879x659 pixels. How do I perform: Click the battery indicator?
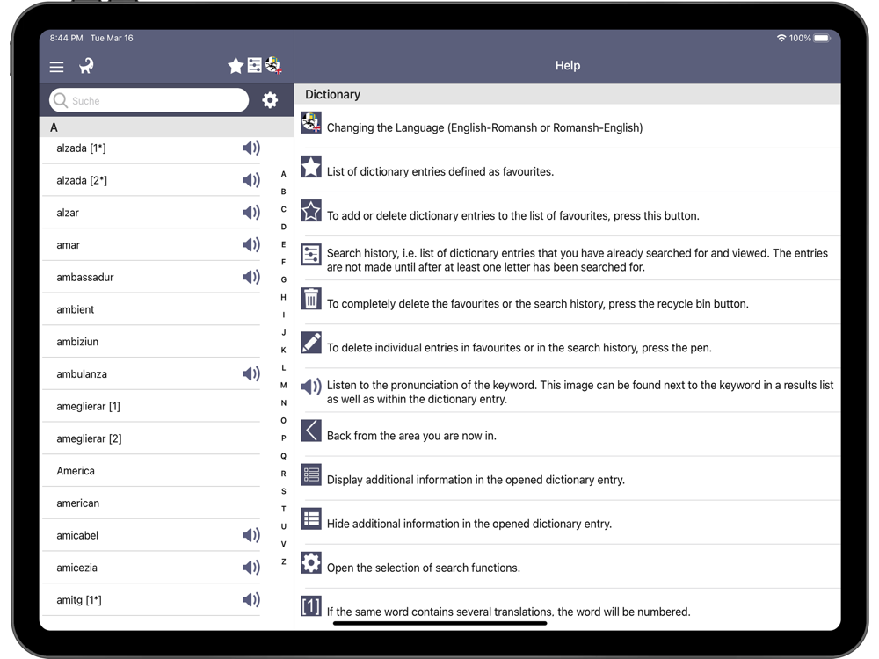point(822,38)
